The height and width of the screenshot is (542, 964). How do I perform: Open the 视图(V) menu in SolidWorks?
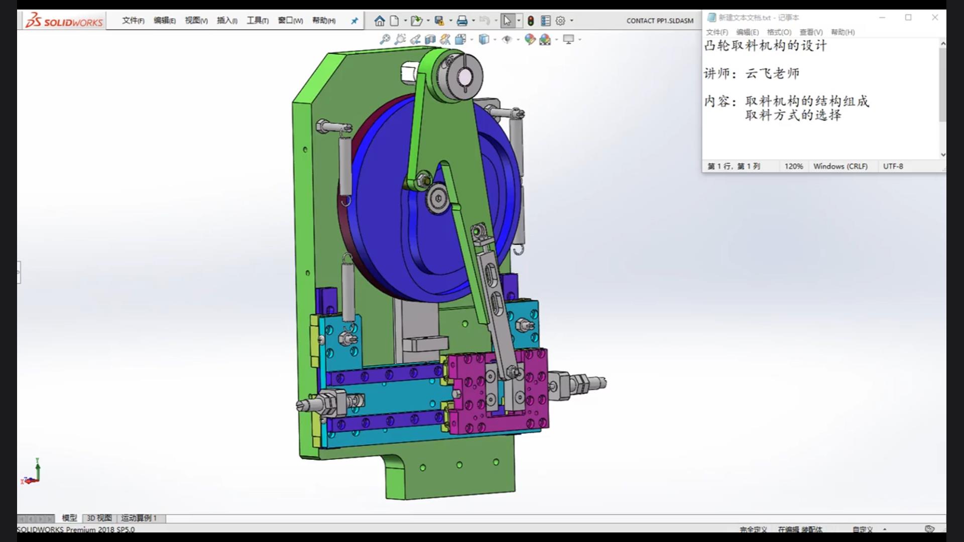[x=196, y=21]
